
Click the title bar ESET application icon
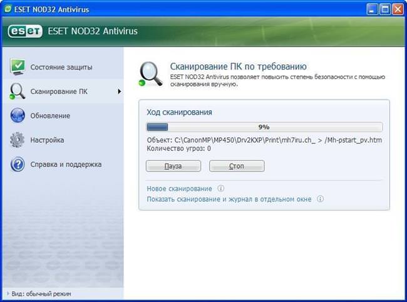tap(8, 9)
